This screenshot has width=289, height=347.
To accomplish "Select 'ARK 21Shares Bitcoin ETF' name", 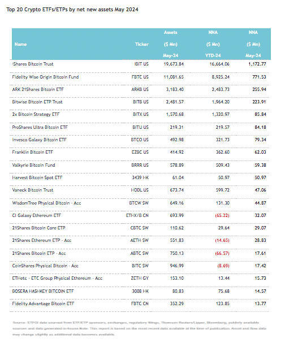I will [x=38, y=90].
